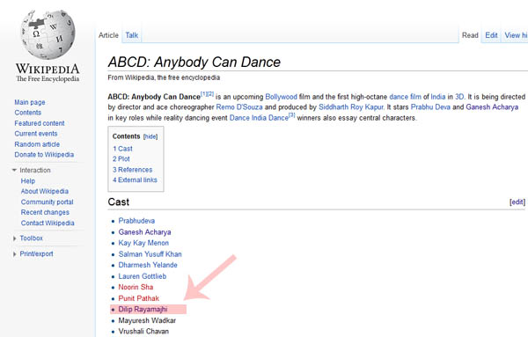This screenshot has width=528, height=337.
Task: Select Vrushali Chavan cast entry text
Action: [143, 331]
